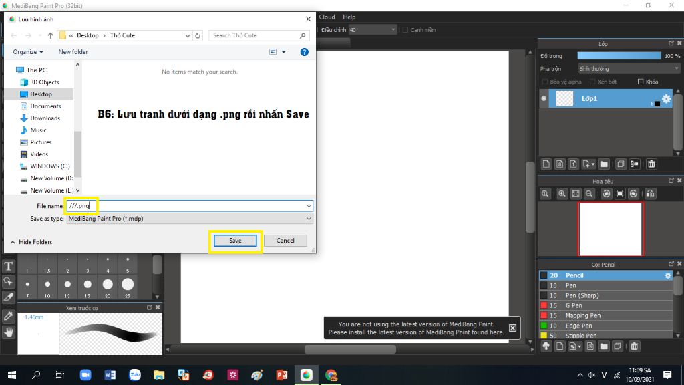This screenshot has height=385, width=684.
Task: Refresh folder listing button
Action: [x=198, y=36]
